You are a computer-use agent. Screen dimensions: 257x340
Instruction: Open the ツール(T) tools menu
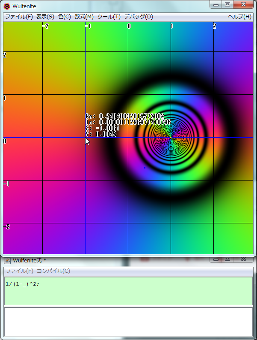pyautogui.click(x=109, y=17)
